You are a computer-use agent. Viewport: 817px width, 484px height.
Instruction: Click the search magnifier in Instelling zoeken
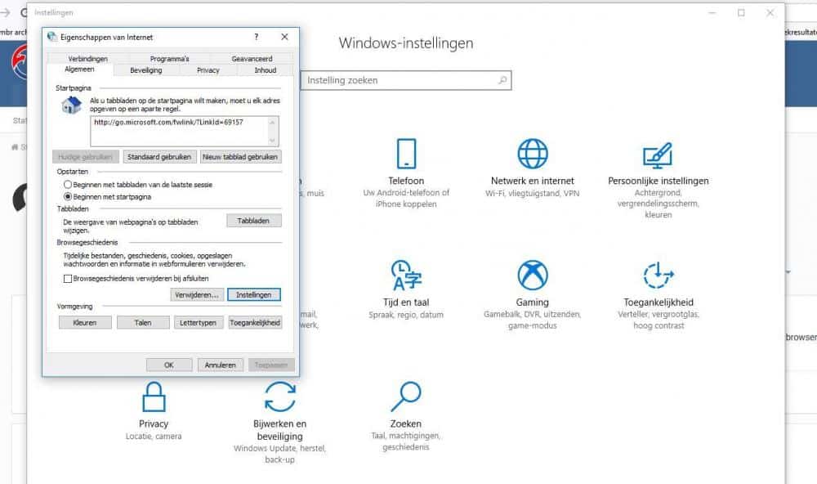point(502,80)
